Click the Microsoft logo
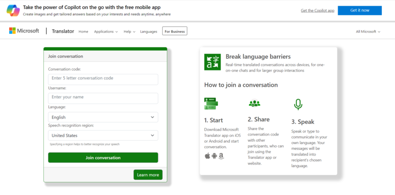The image size is (395, 195). (x=24, y=31)
